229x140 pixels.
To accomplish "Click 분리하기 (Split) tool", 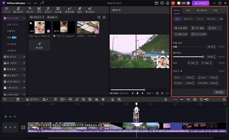I will point(32,99).
